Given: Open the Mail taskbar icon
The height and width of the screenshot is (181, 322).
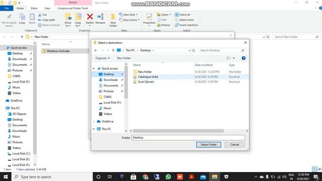Looking at the screenshot, I should pyautogui.click(x=203, y=176).
